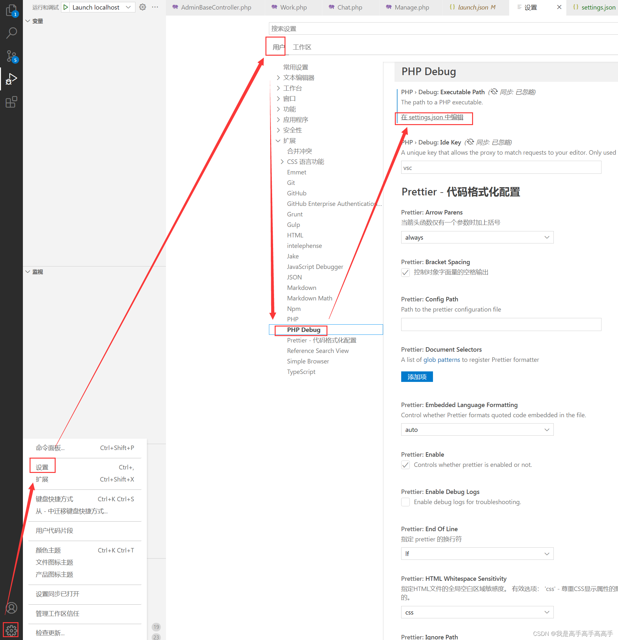Viewport: 618px width, 640px height.
Task: Open the End Of Line dropdown showing lf
Action: (x=477, y=553)
